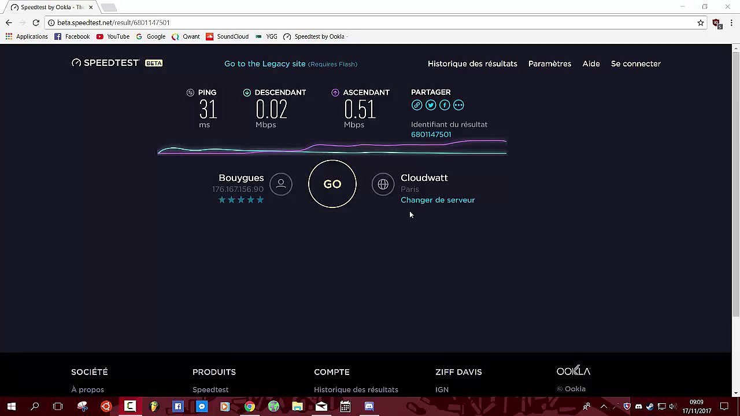Open the Paramètres menu item
This screenshot has width=740, height=416.
click(x=550, y=64)
